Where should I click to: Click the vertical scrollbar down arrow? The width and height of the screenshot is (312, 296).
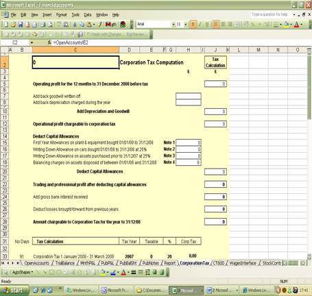[309, 257]
